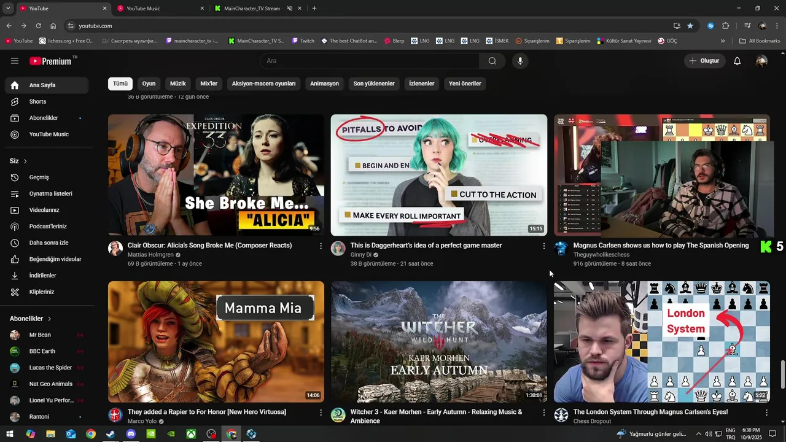Select the Animasyon filter chip

(x=324, y=83)
